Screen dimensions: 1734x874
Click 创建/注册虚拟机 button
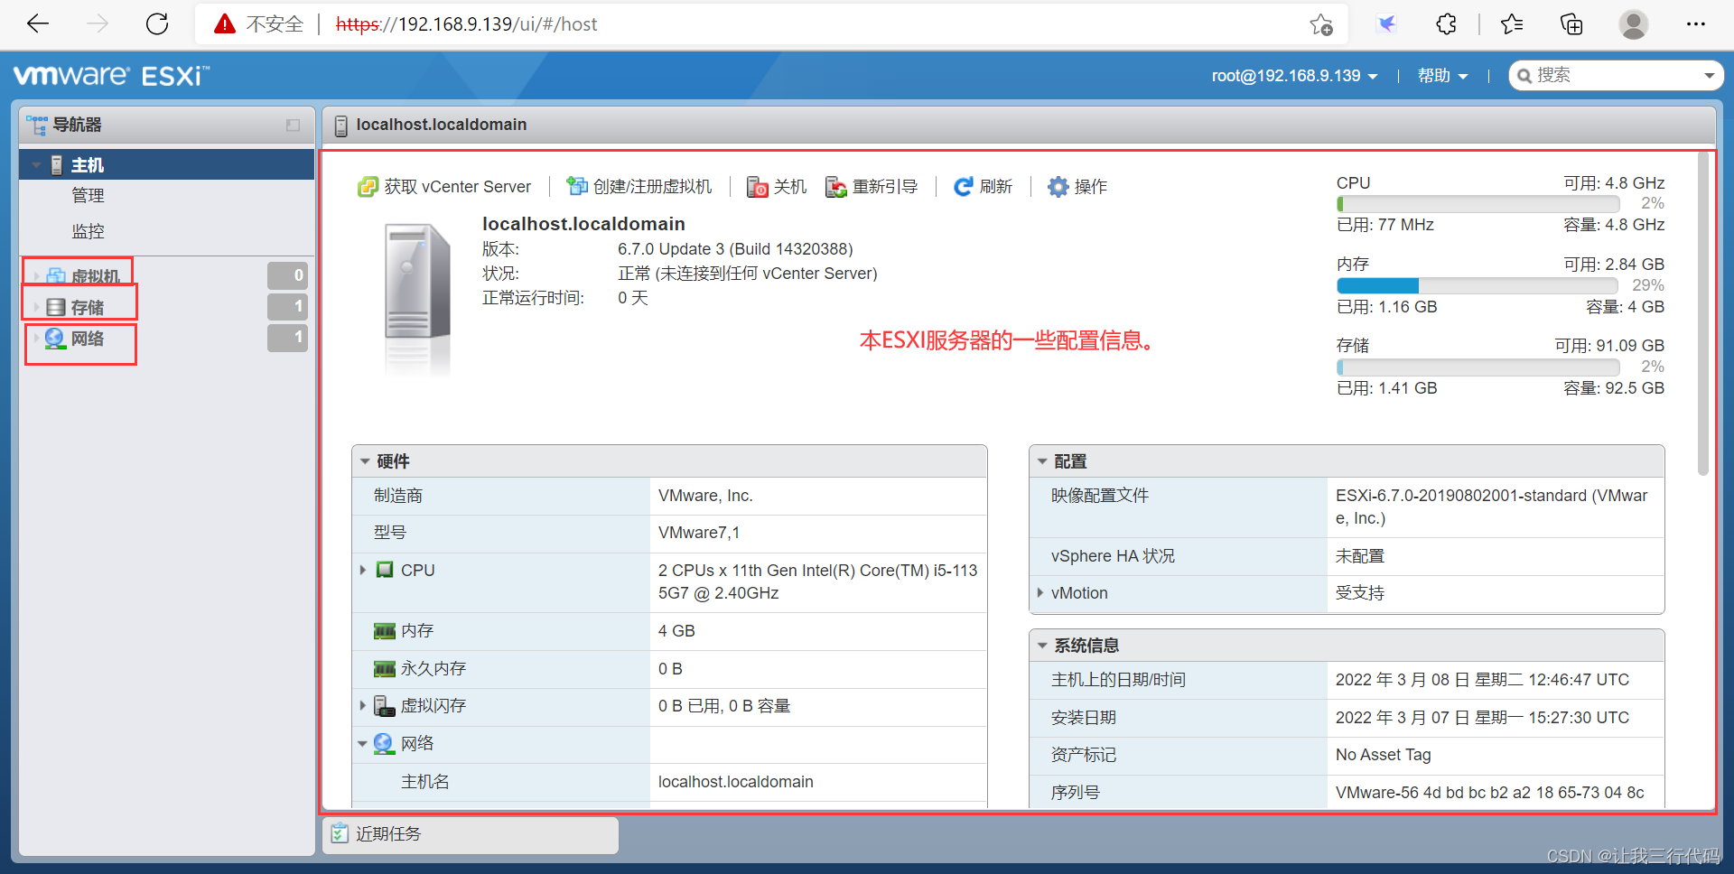[639, 187]
